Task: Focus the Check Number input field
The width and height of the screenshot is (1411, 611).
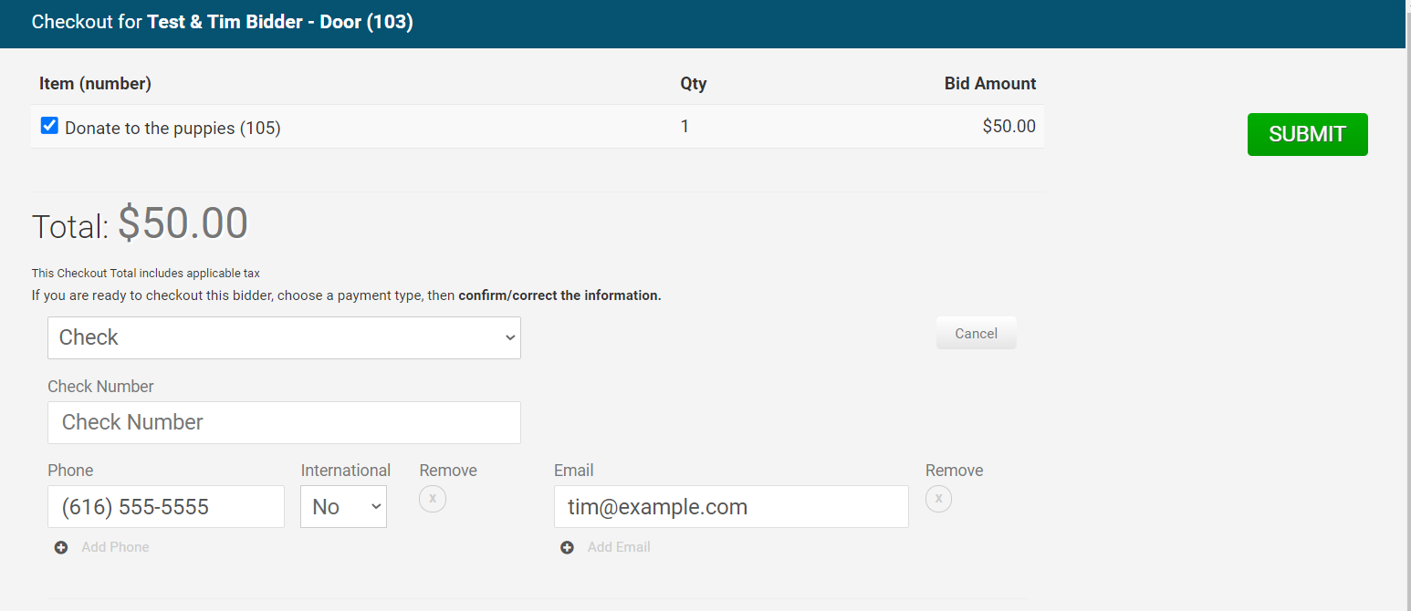Action: (x=284, y=422)
